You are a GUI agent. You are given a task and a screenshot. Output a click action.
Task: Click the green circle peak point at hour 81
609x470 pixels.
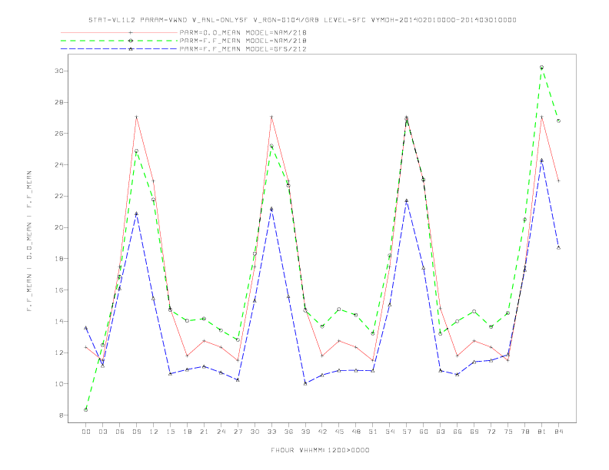coord(541,68)
